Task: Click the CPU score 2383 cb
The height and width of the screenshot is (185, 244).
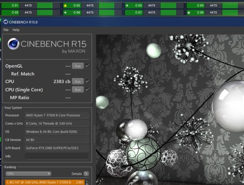Action: [62, 81]
